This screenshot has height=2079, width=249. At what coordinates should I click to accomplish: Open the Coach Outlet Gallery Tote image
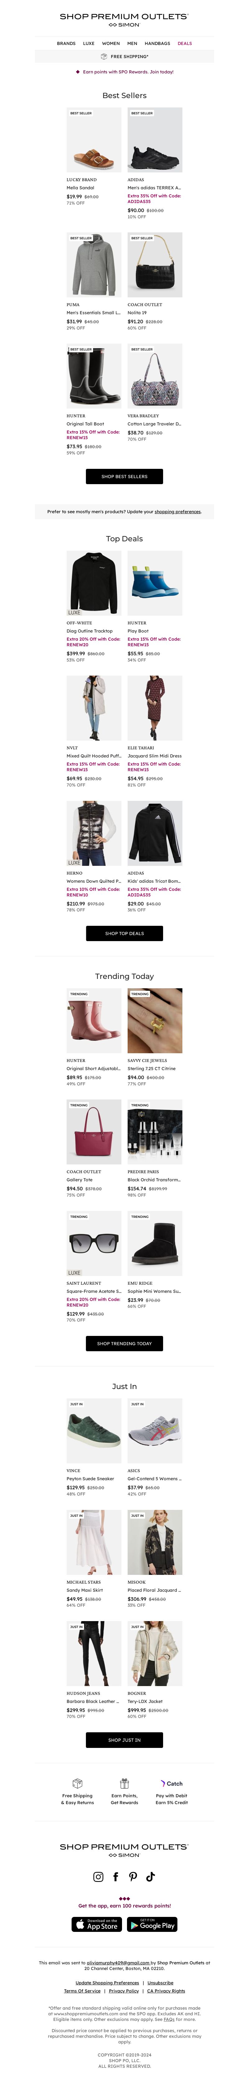94,1132
